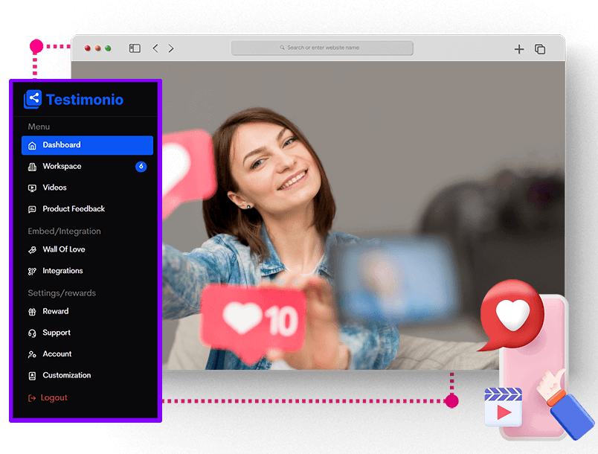The width and height of the screenshot is (598, 454).
Task: Click the Workspace notification badge showing 6
Action: (x=141, y=167)
